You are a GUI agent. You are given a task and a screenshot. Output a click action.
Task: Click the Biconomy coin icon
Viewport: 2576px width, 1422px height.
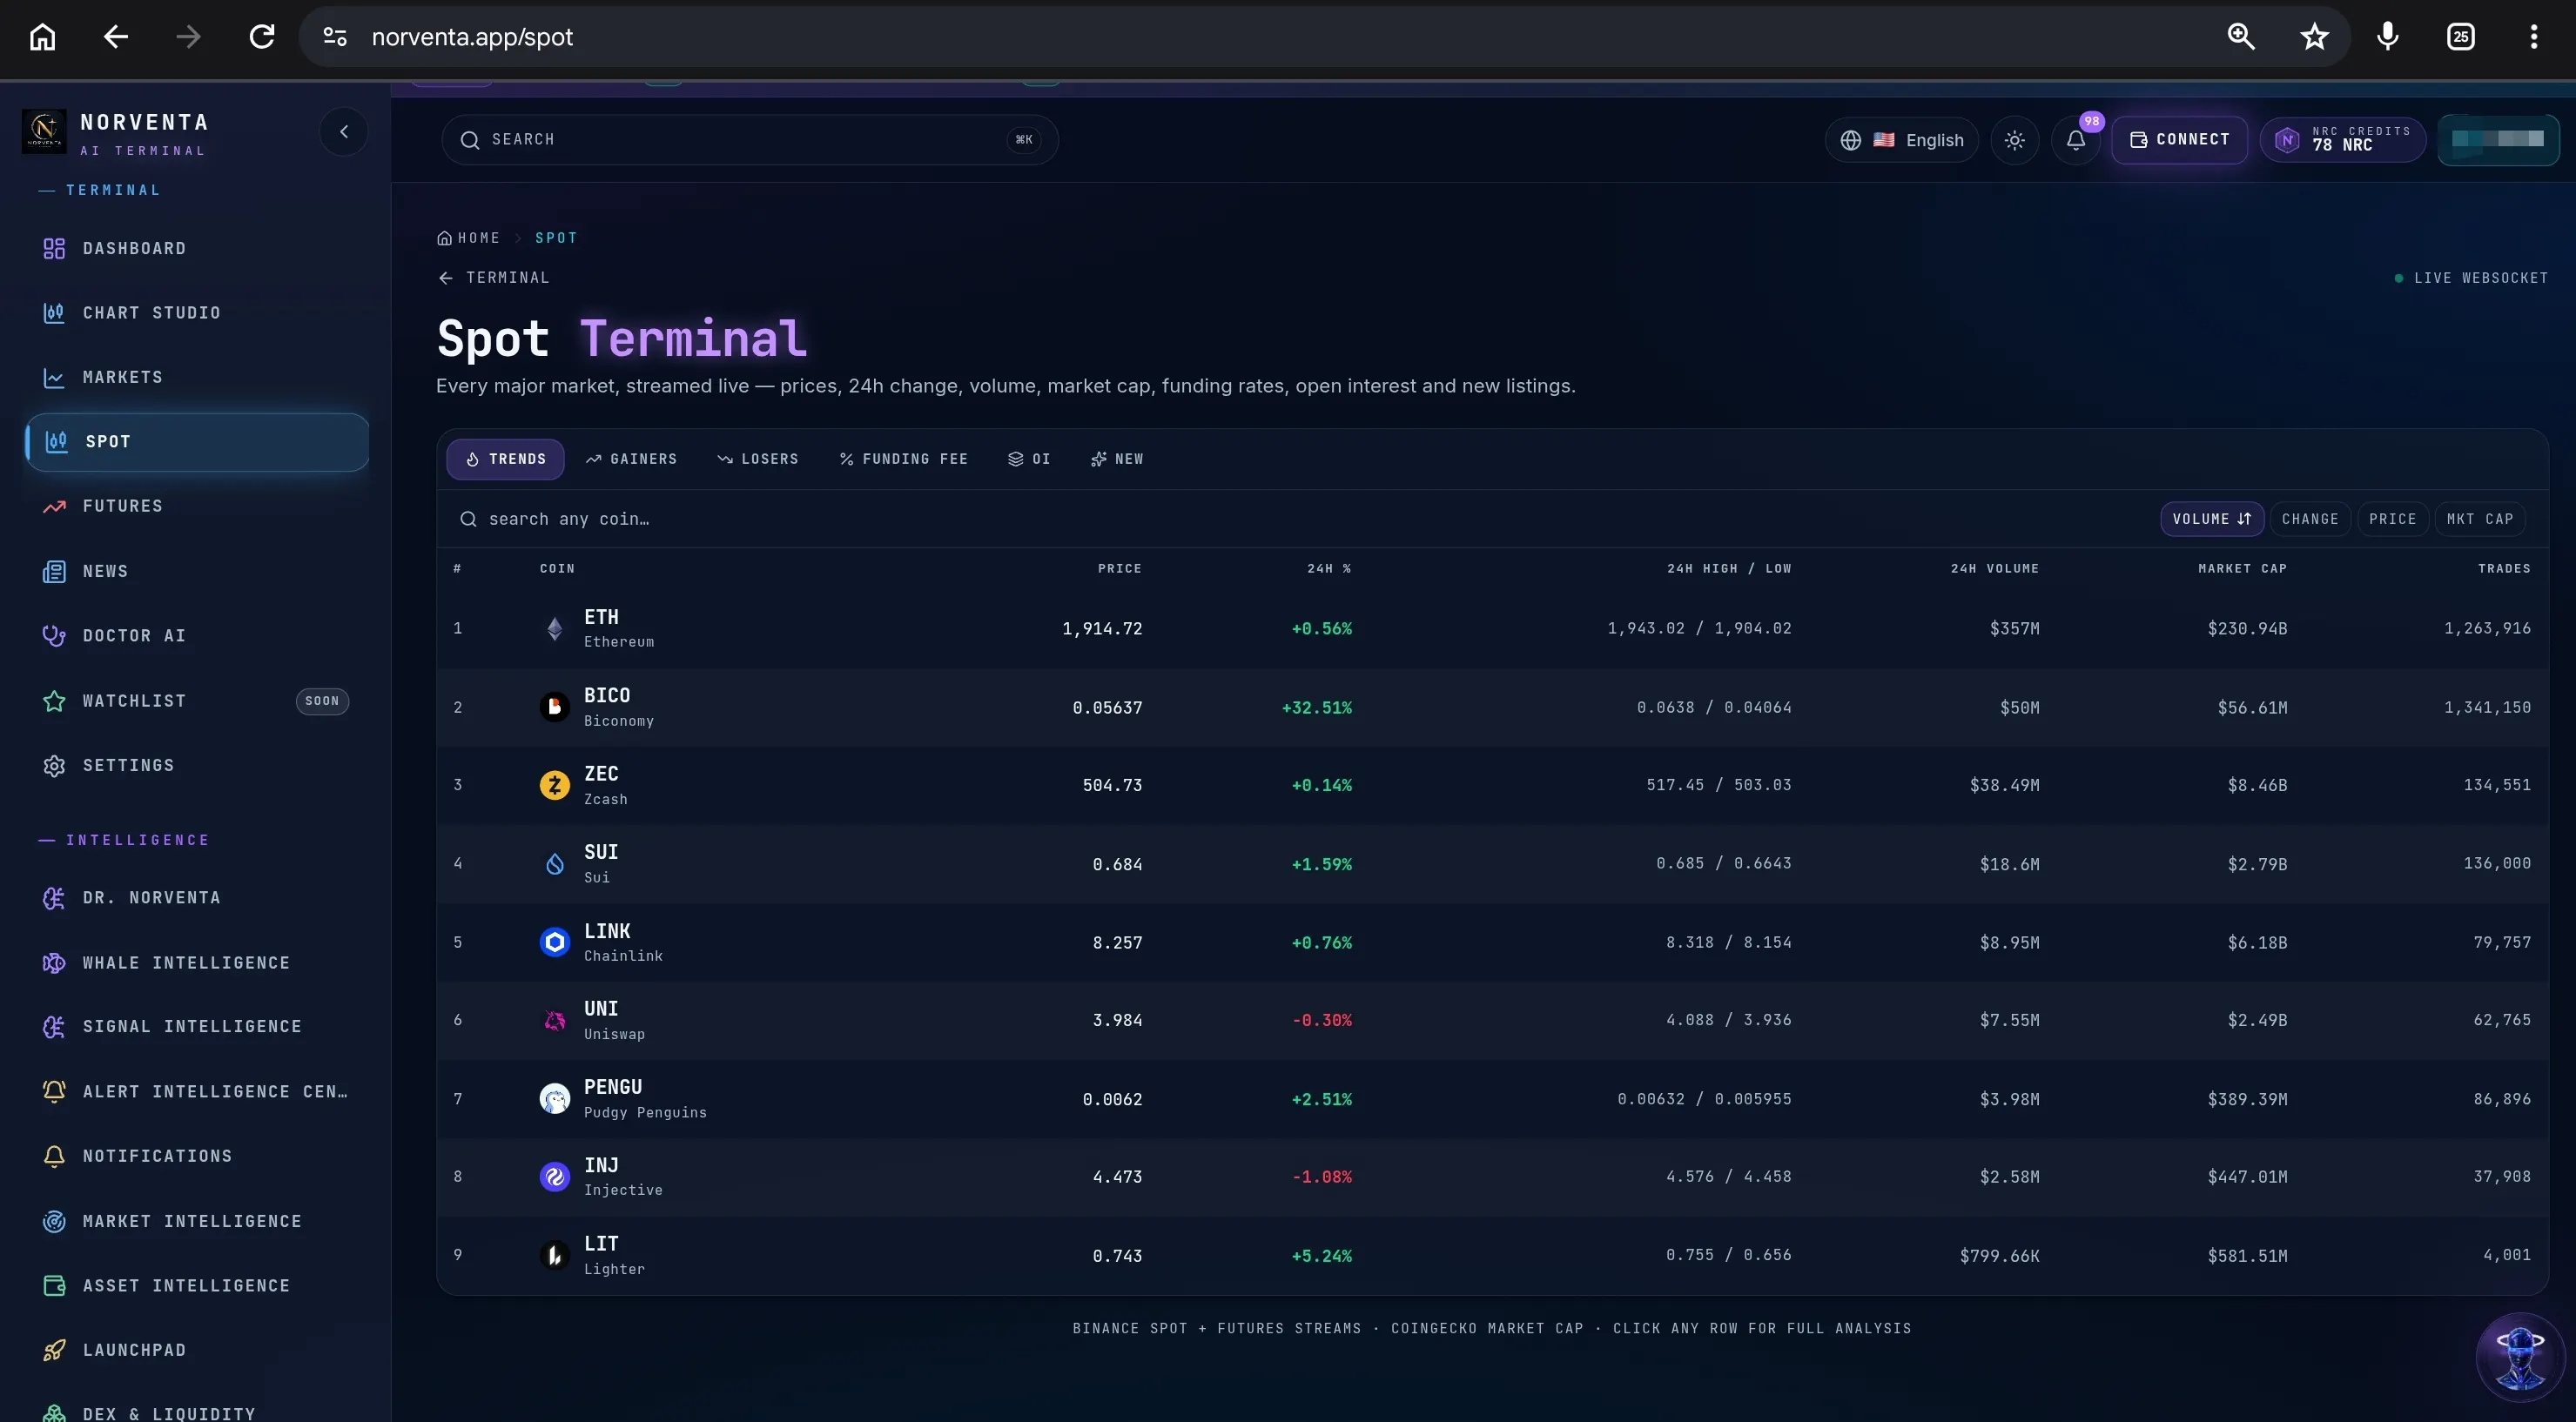[555, 708]
